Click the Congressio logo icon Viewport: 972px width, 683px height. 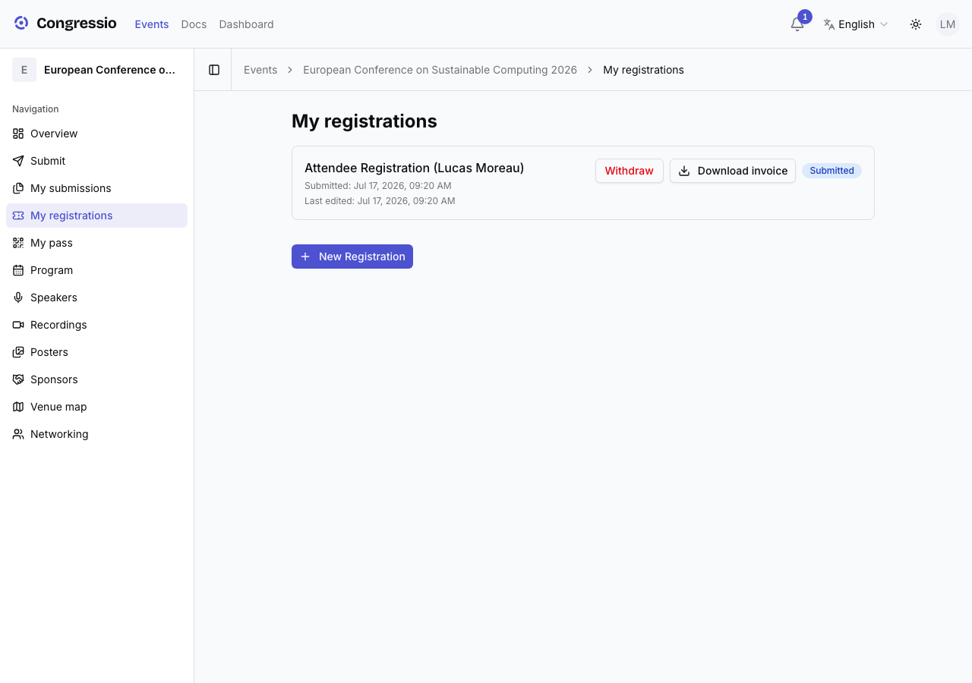tap(21, 24)
